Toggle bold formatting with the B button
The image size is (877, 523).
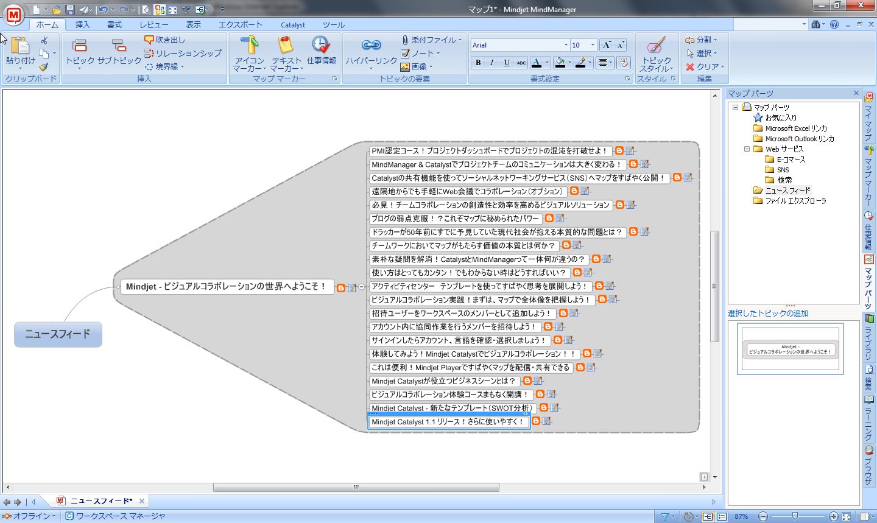(477, 63)
